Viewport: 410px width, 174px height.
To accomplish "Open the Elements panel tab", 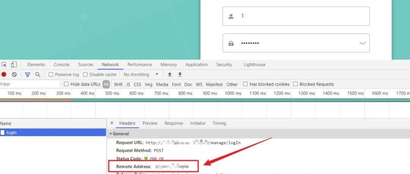I will (x=36, y=65).
